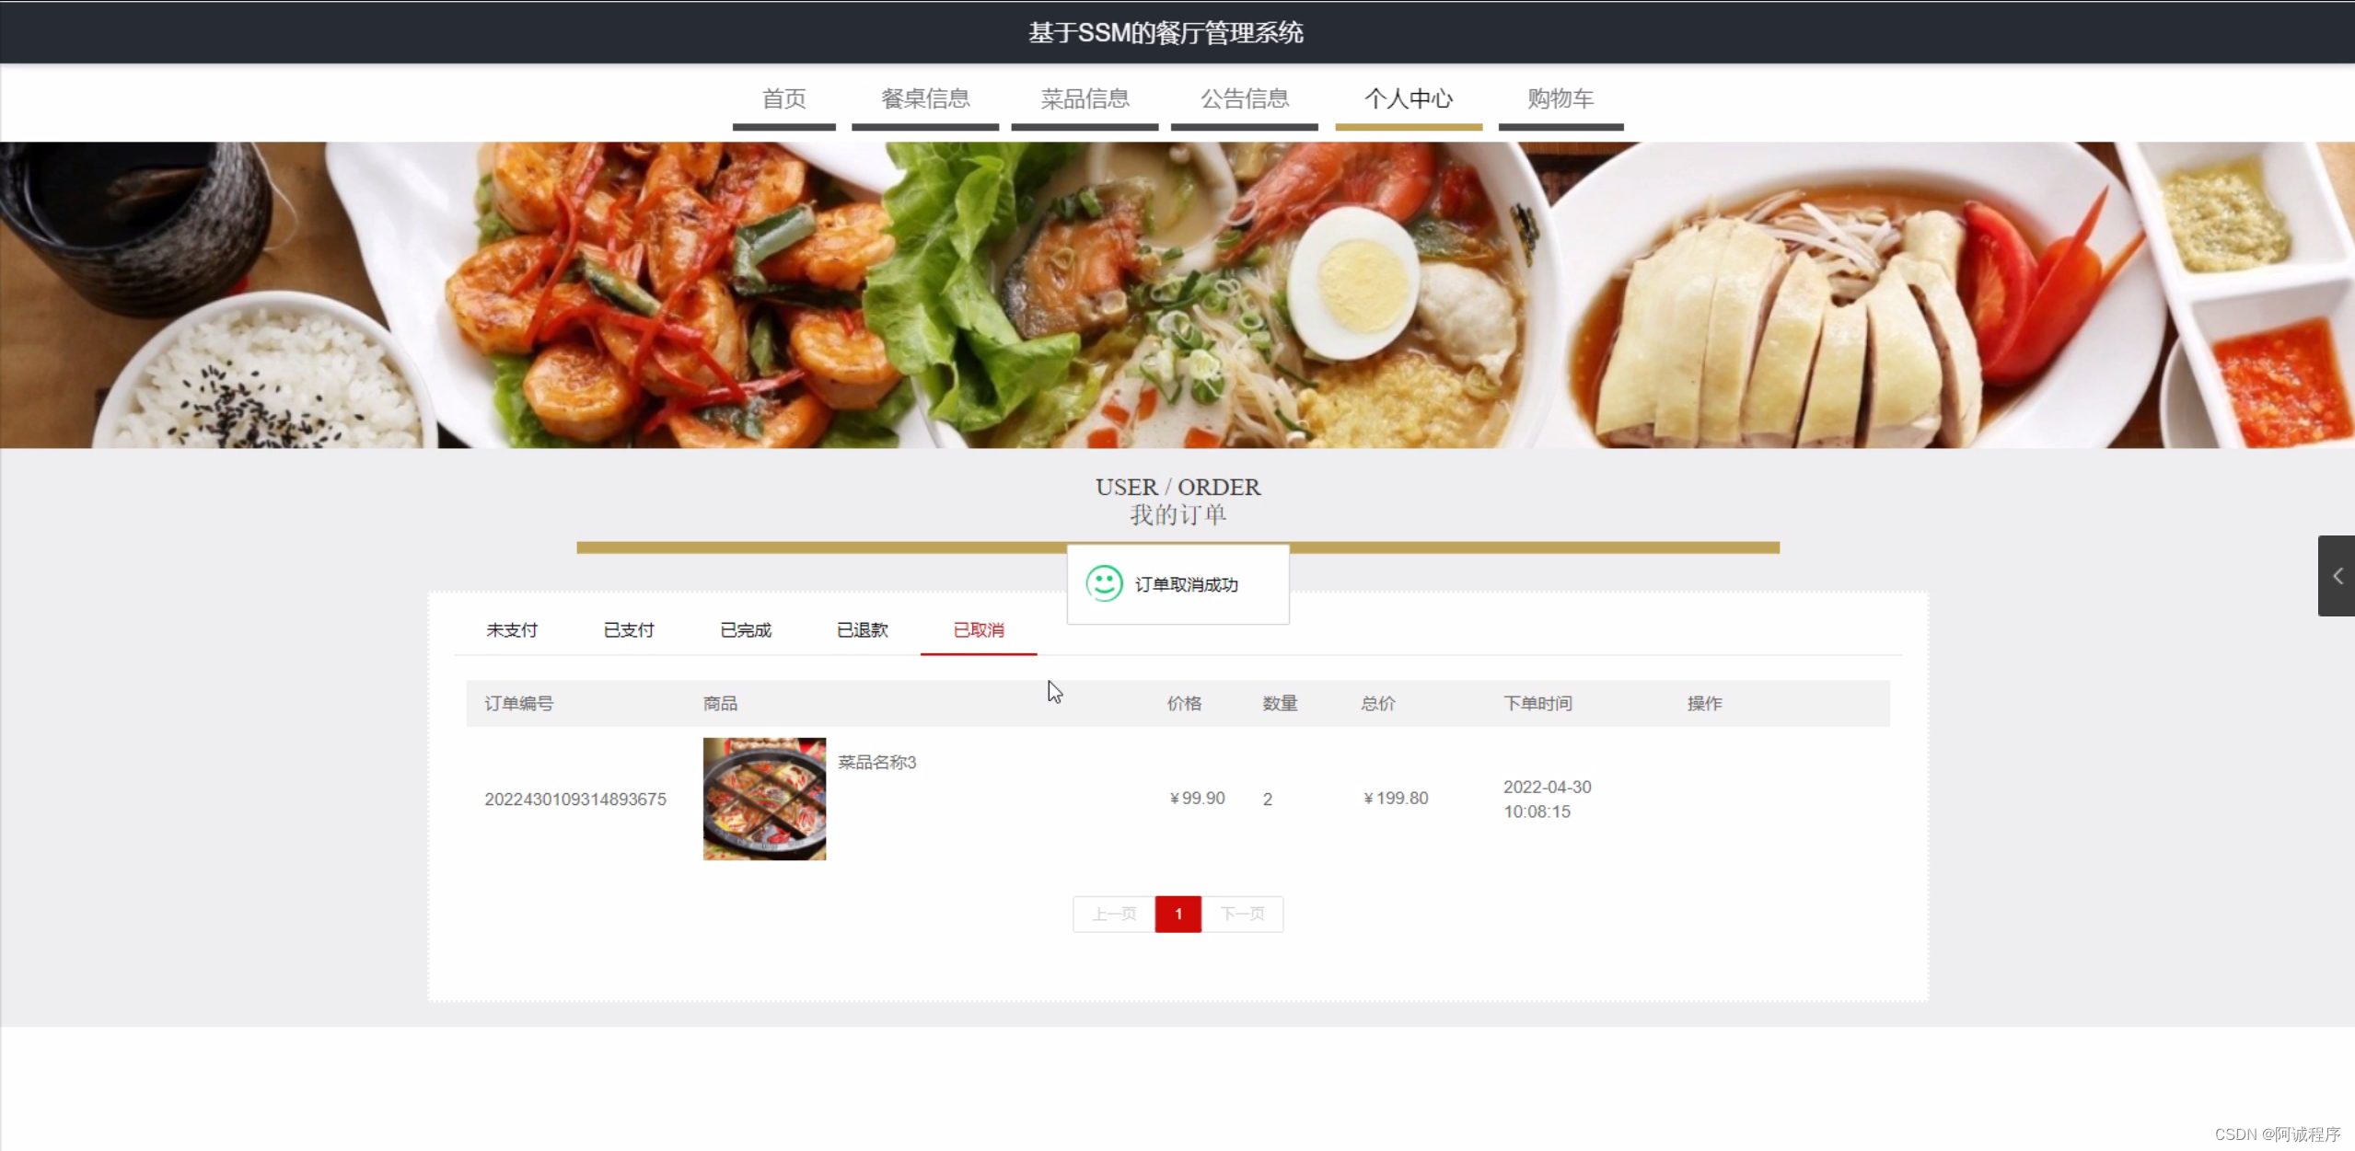The image size is (2355, 1151).
Task: Switch to the 已支付 paid orders tab
Action: (628, 629)
